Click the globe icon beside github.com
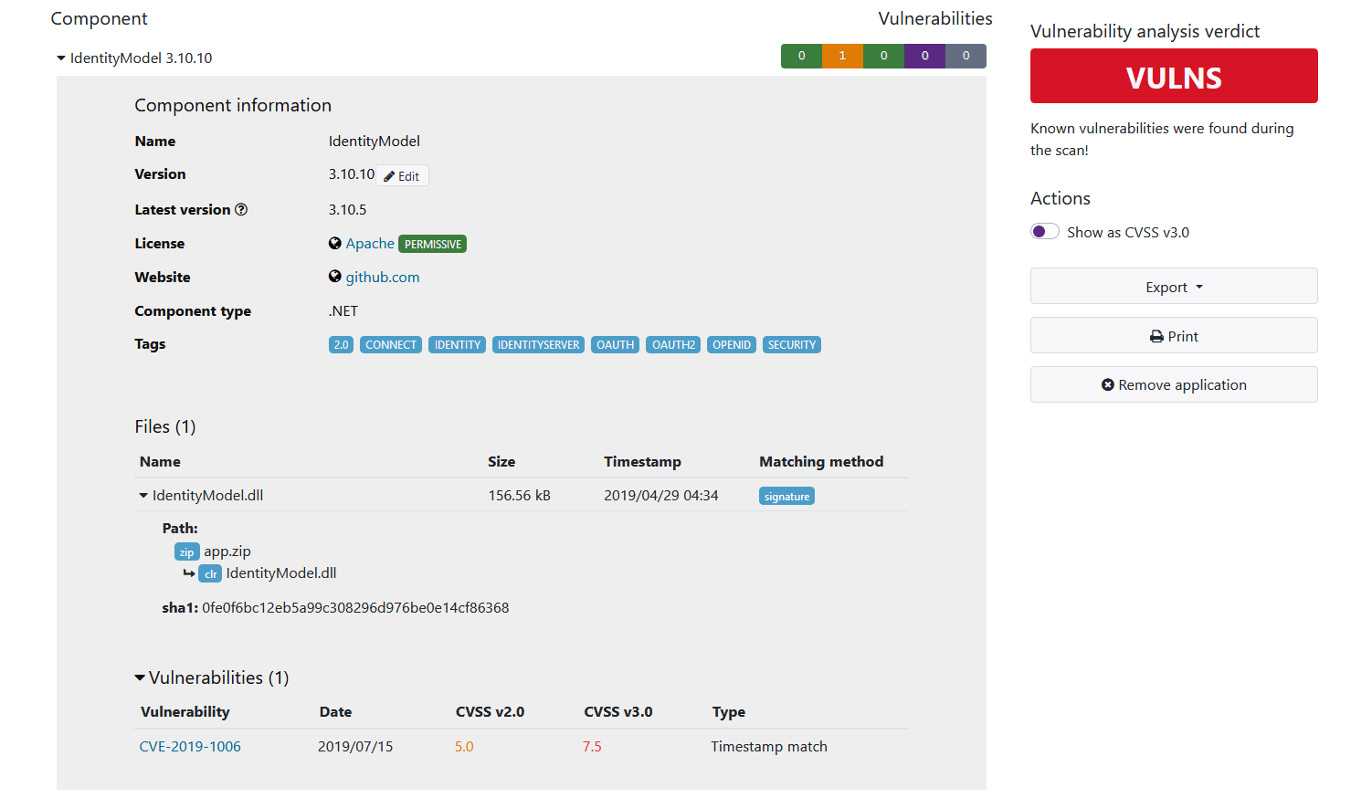The height and width of the screenshot is (798, 1372). tap(334, 277)
